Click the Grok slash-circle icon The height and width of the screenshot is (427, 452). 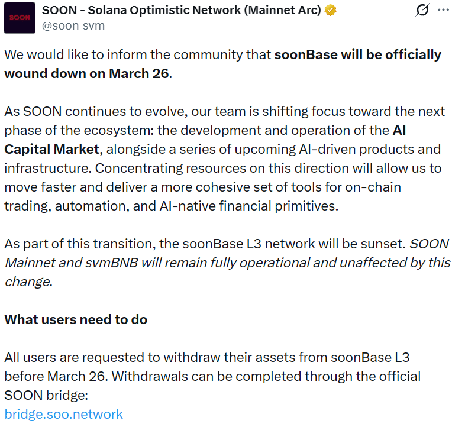pyautogui.click(x=422, y=11)
